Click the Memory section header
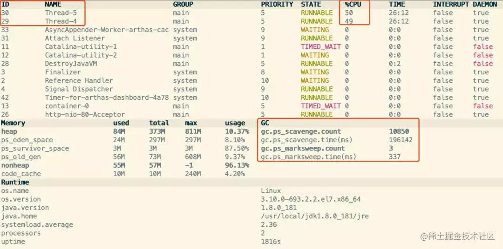 [x=13, y=123]
